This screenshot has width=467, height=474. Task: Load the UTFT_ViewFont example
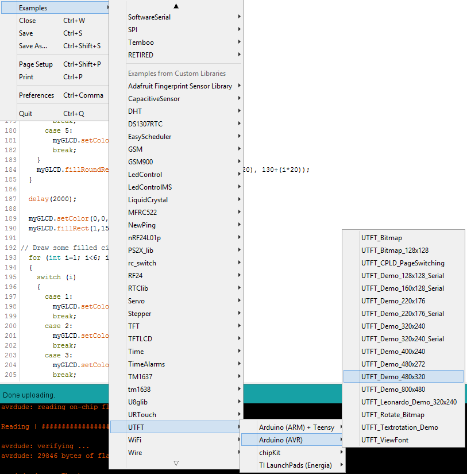click(403, 440)
